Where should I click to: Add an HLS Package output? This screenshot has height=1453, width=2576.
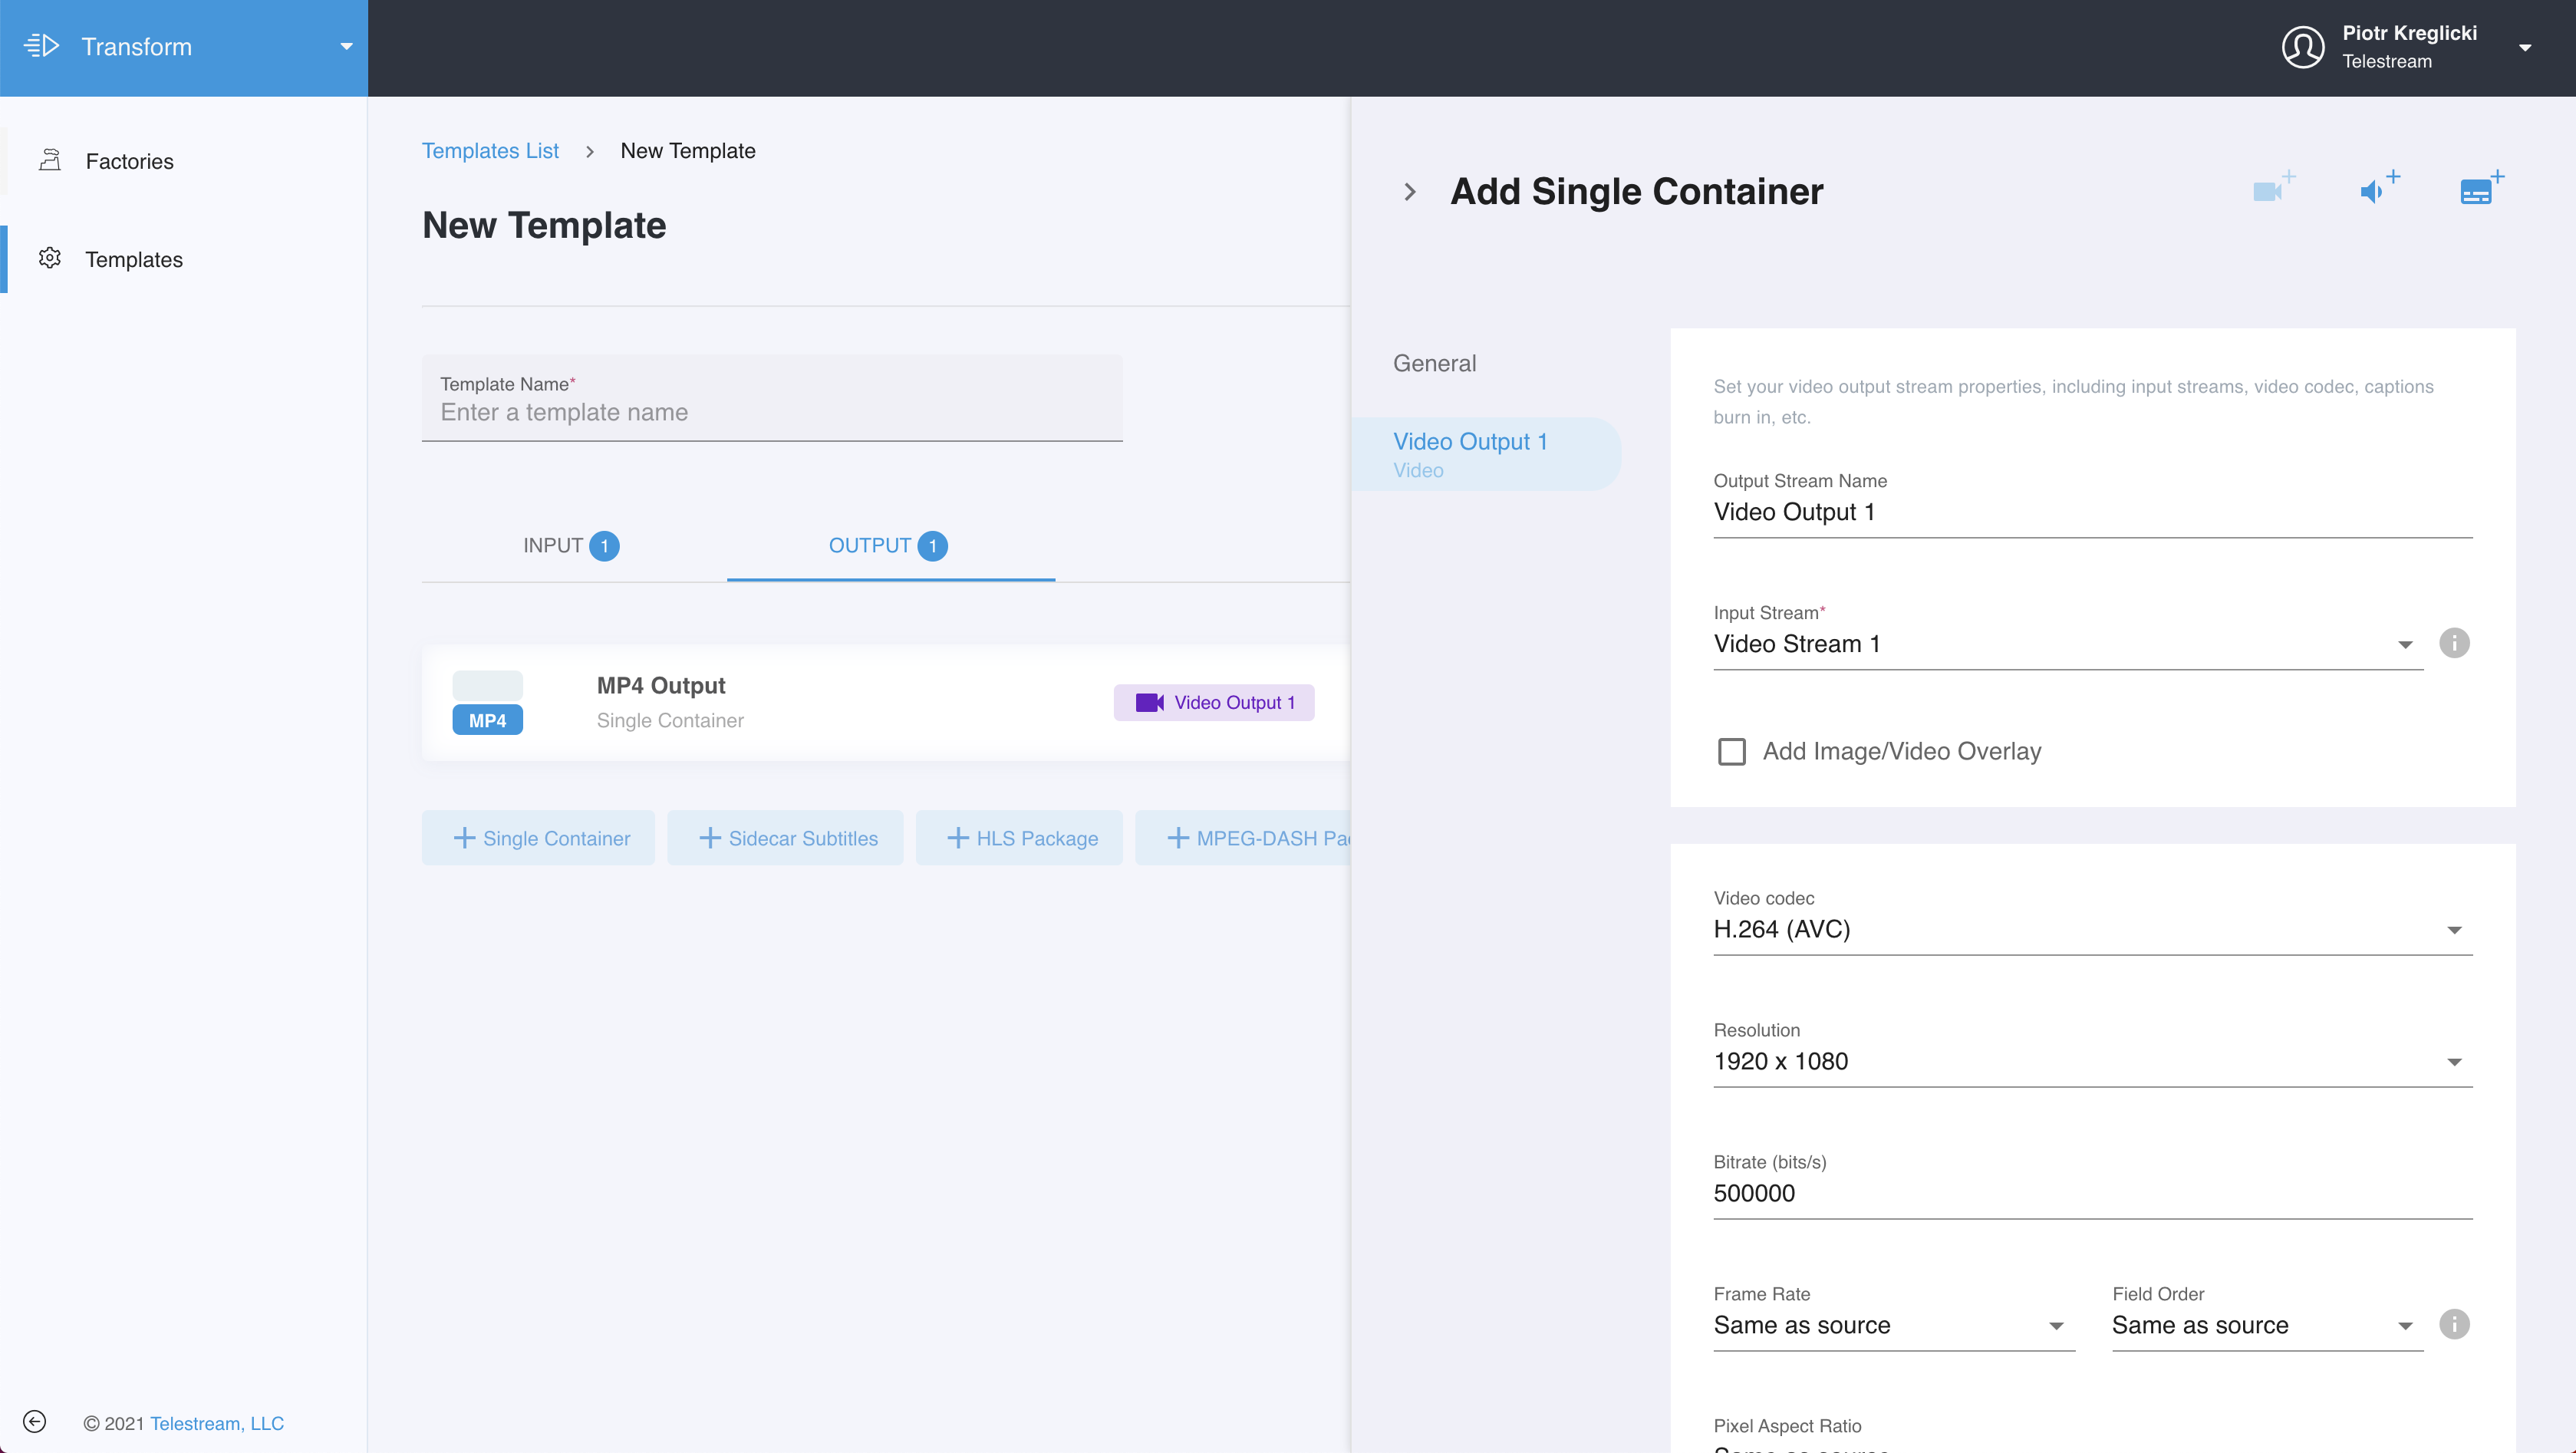(x=1019, y=838)
